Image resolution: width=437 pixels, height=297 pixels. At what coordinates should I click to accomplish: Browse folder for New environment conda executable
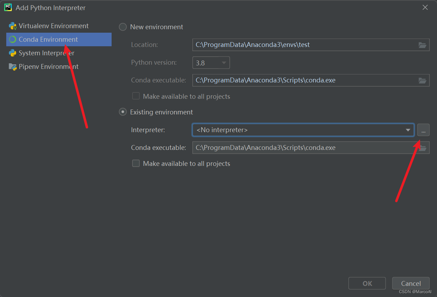pyautogui.click(x=422, y=80)
